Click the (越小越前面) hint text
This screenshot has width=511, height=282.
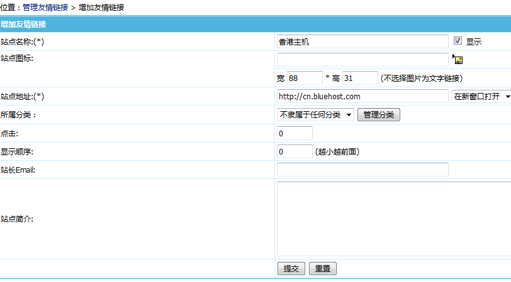tap(337, 151)
